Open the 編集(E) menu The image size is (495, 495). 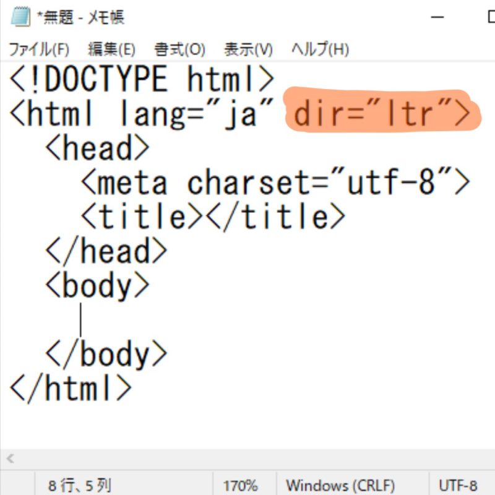[112, 49]
